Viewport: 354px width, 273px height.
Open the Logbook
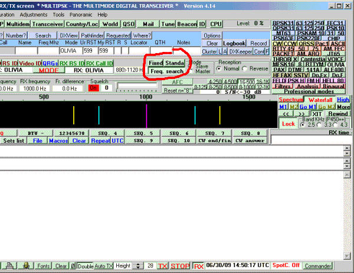tap(234, 43)
